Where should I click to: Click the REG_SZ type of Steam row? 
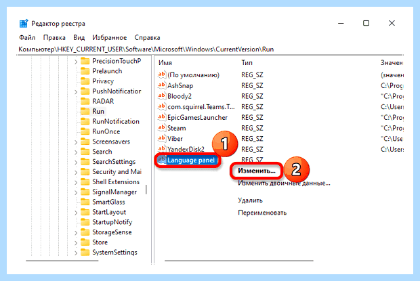pos(252,128)
